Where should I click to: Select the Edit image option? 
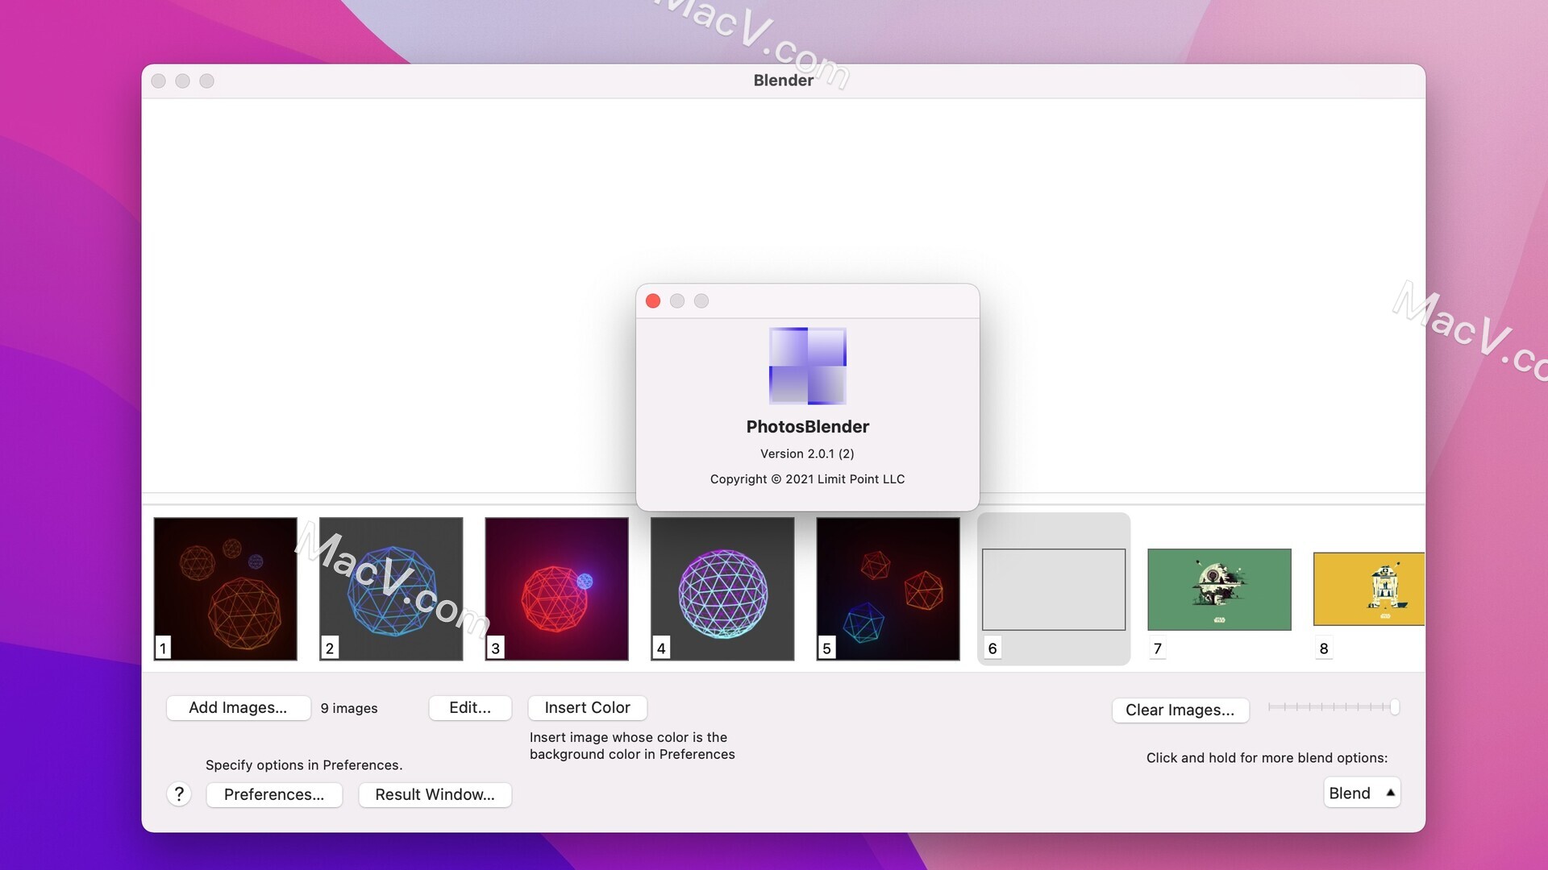[469, 706]
